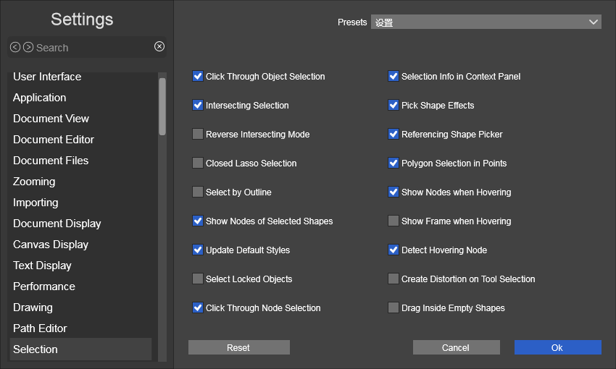Screen dimensions: 616x369
Task: Enable Reverse Intersecting Mode checkbox
Action: tap(198, 134)
